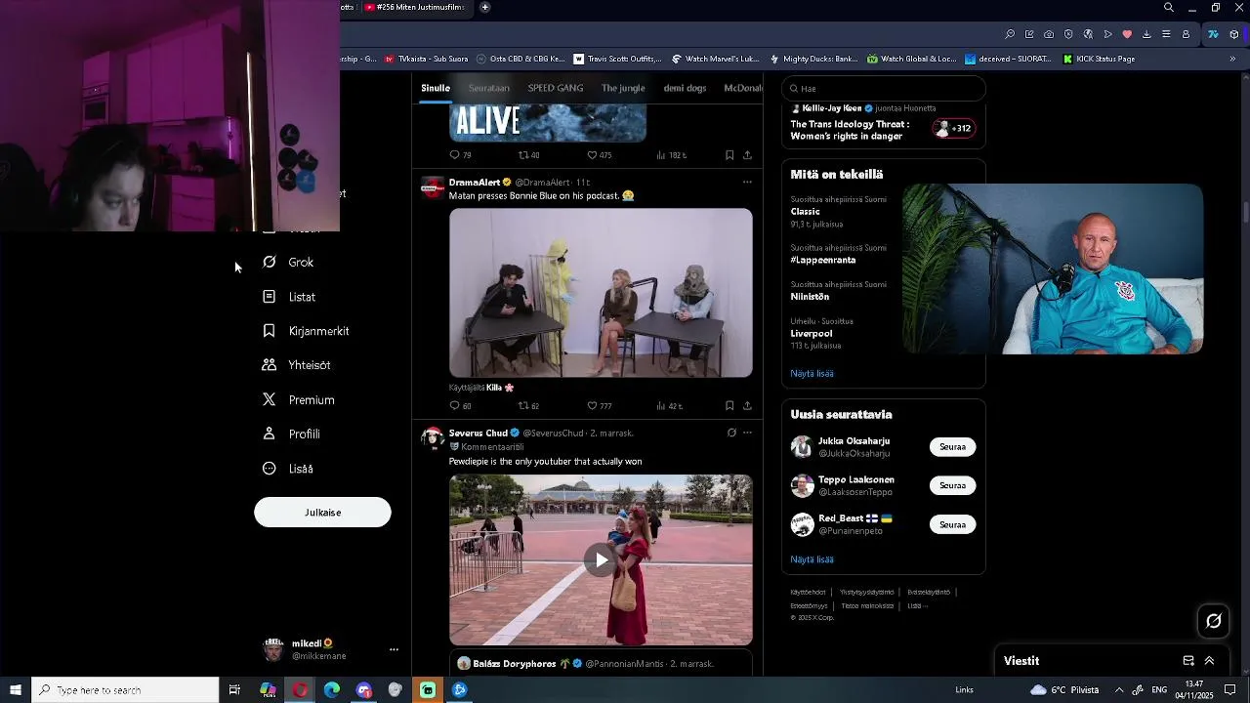The image size is (1250, 703).
Task: Go to Yhteisöt communities
Action: (296, 365)
